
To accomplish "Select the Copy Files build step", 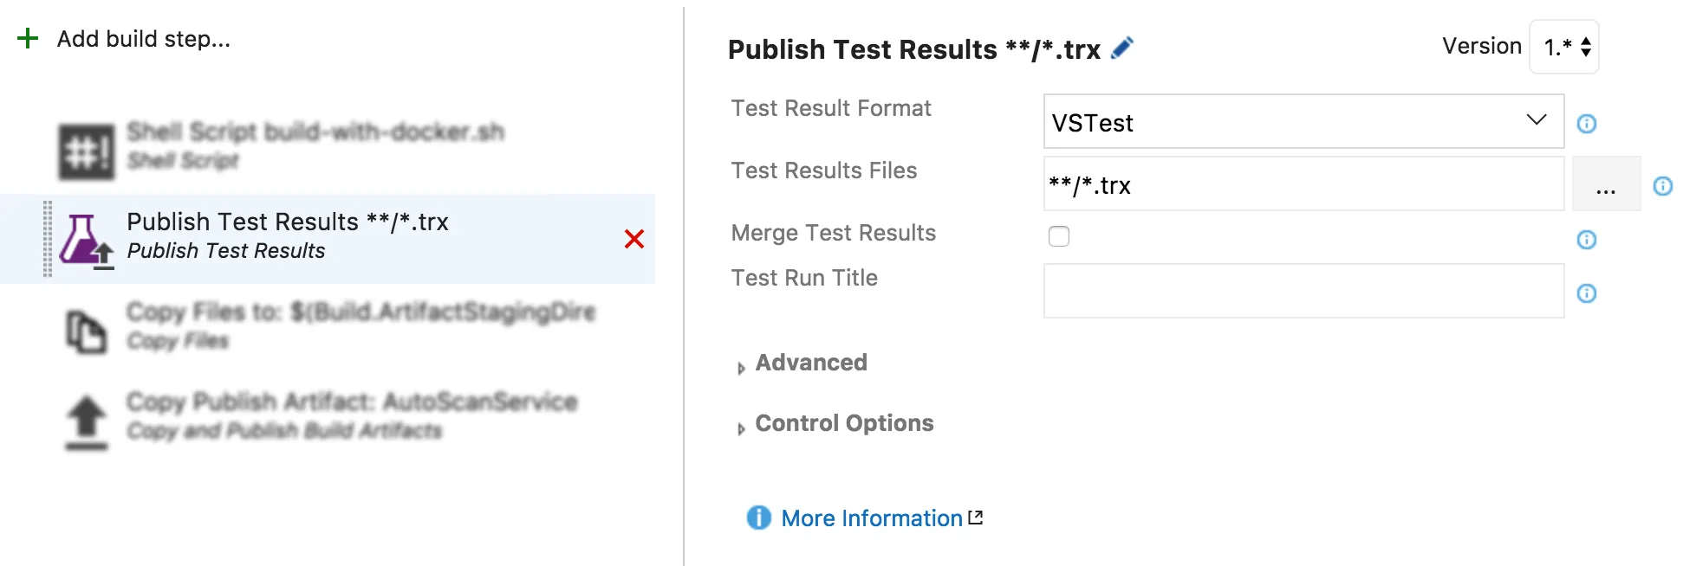I will pyautogui.click(x=361, y=325).
